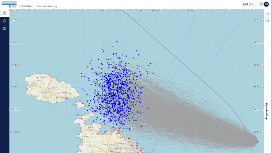Click the easternmost blue drift particle
The image size is (272, 153).
click(153, 73)
